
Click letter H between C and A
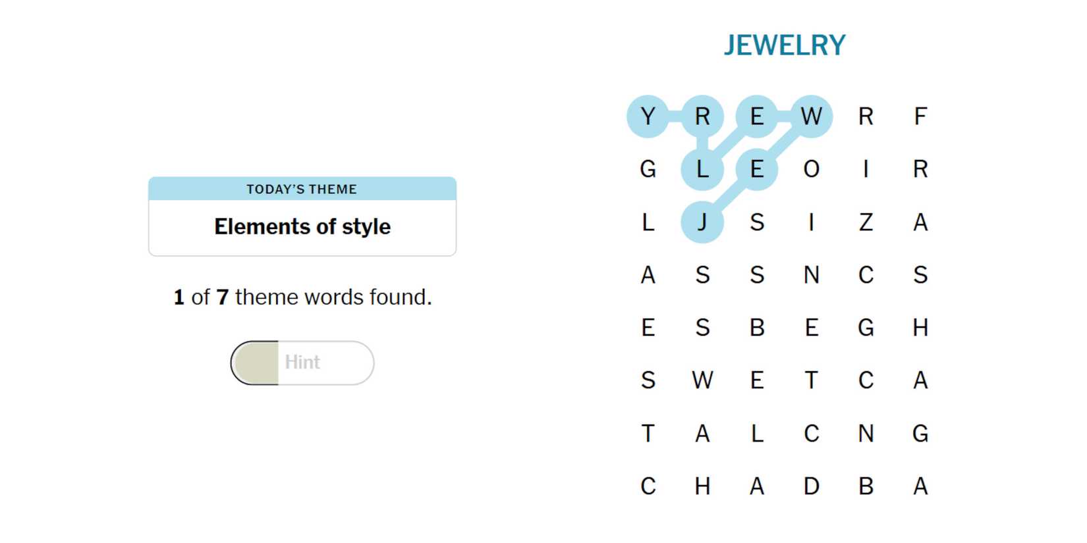[x=702, y=486]
